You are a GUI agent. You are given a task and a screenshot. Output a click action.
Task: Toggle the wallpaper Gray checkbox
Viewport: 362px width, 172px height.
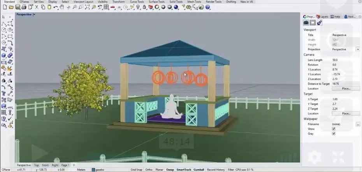click(x=333, y=134)
